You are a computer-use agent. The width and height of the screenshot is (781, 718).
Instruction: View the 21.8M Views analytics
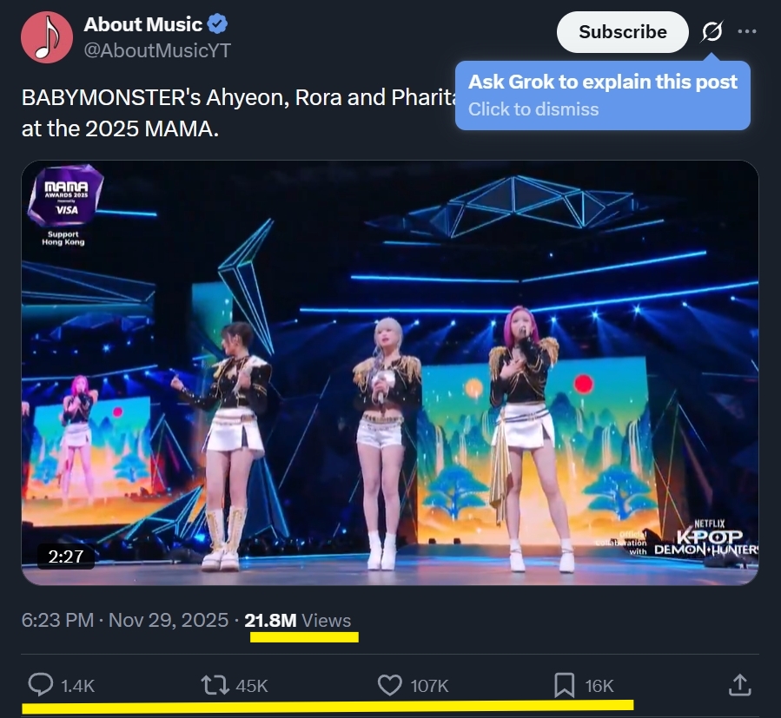[x=298, y=621]
